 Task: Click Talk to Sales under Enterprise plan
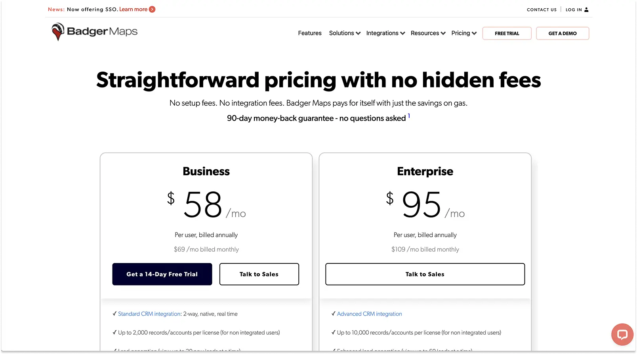(x=425, y=274)
